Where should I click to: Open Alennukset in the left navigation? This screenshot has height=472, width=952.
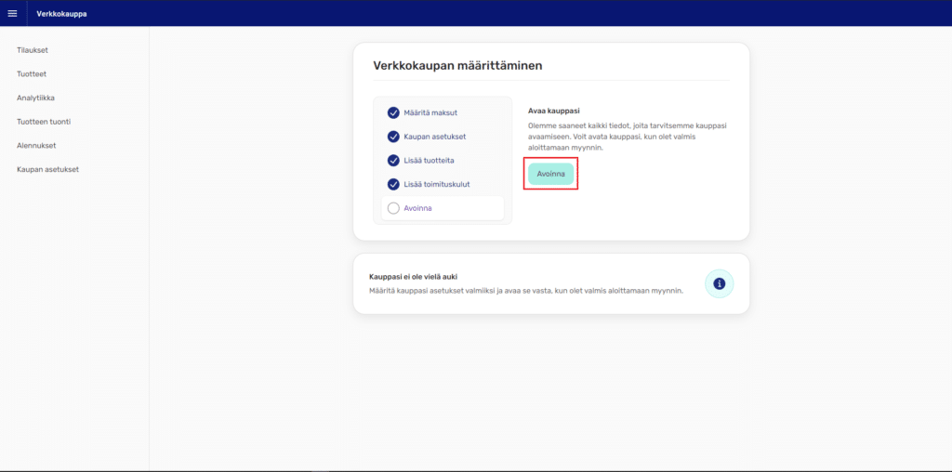coord(36,146)
